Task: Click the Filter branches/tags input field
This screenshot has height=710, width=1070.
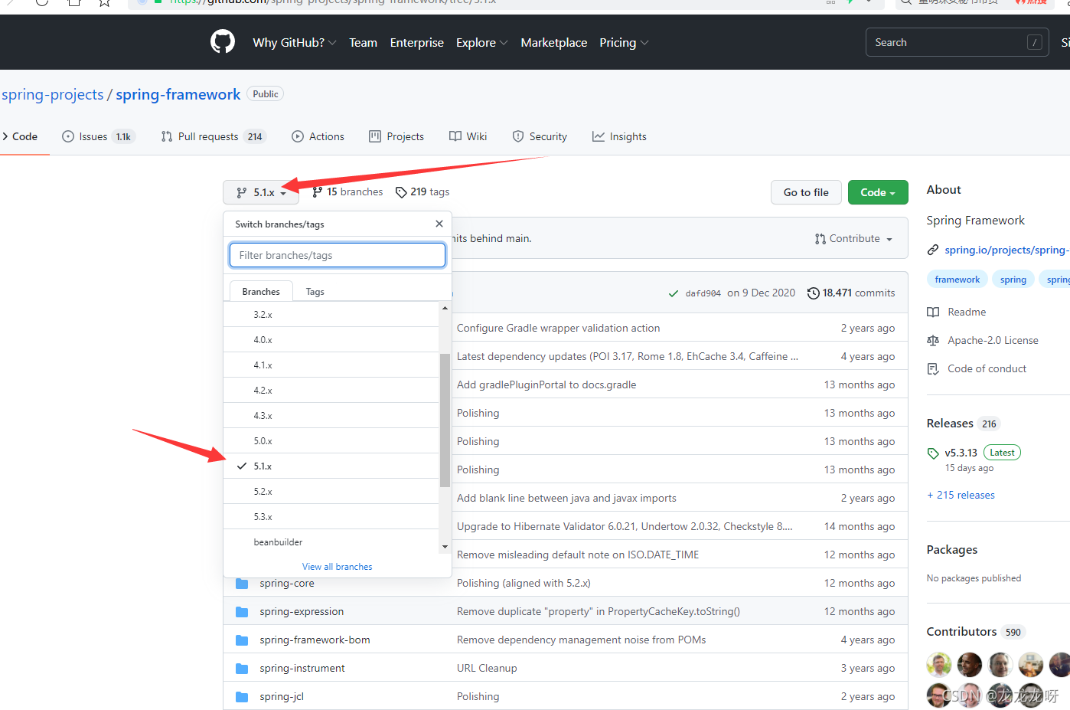Action: 338,255
